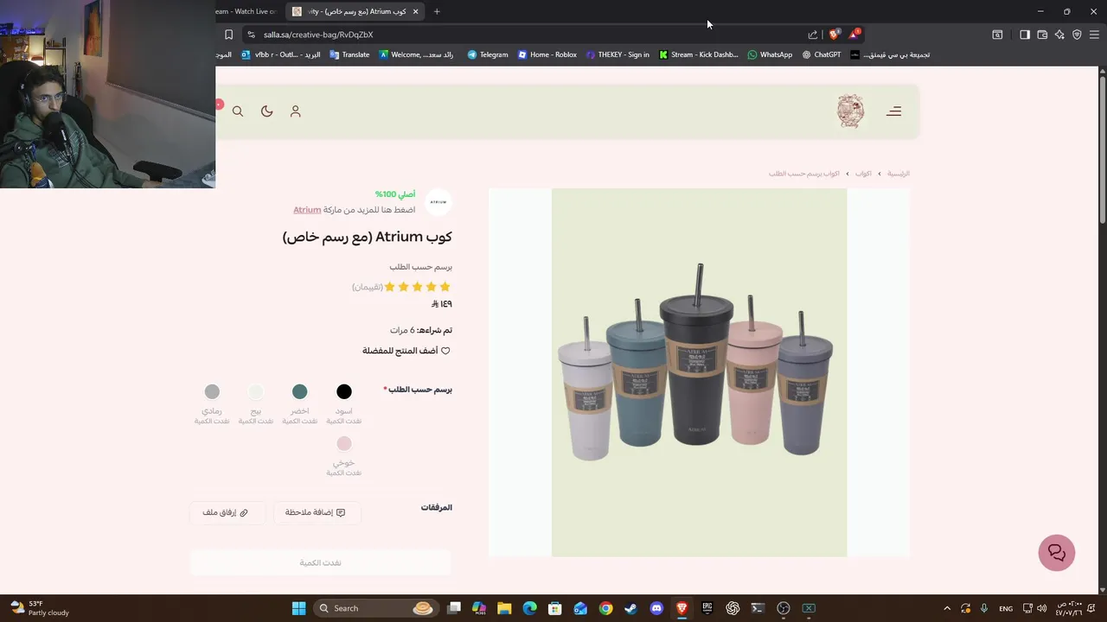Viewport: 1107px width, 622px height.
Task: Click the share page icon in address bar
Action: click(x=813, y=35)
